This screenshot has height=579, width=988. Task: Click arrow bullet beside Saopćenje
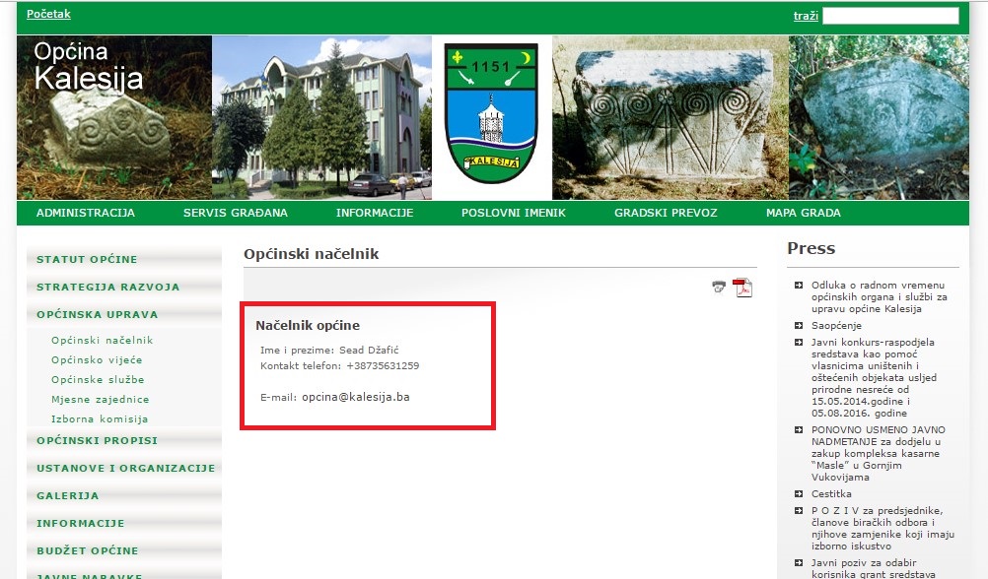798,325
